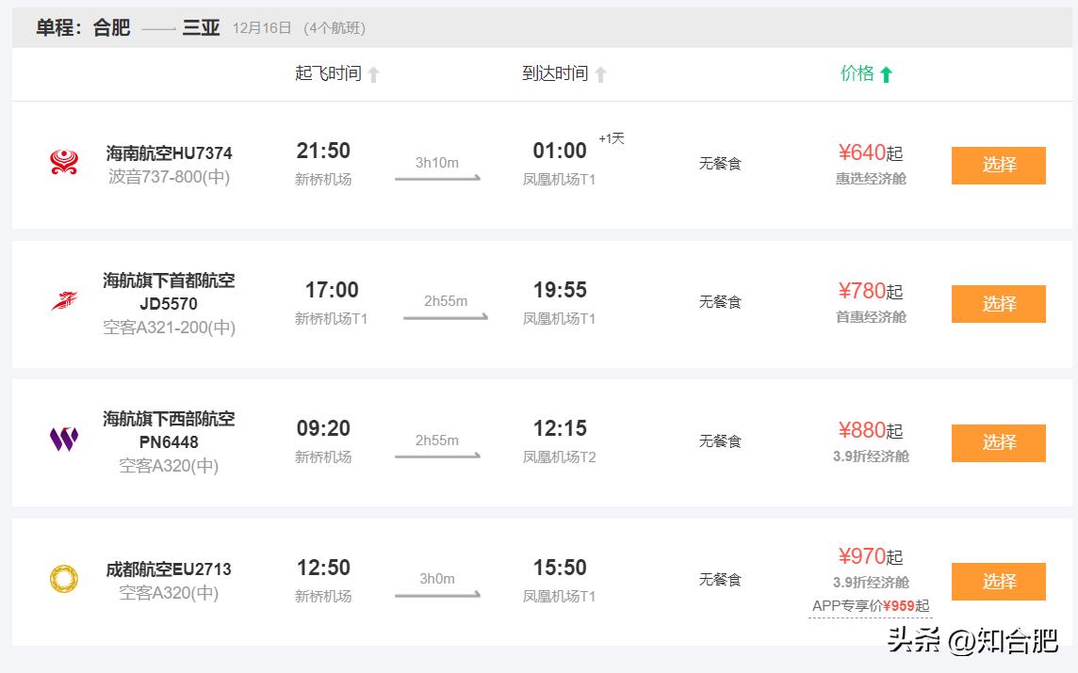Select the ¥880 West Air flight
Image resolution: width=1078 pixels, height=673 pixels.
998,442
